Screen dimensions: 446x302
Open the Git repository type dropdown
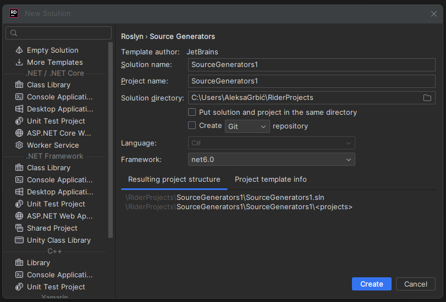tap(247, 126)
